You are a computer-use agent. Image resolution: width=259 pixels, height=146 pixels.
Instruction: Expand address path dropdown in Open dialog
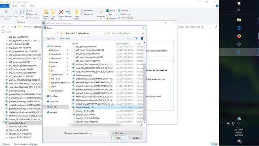[105, 33]
